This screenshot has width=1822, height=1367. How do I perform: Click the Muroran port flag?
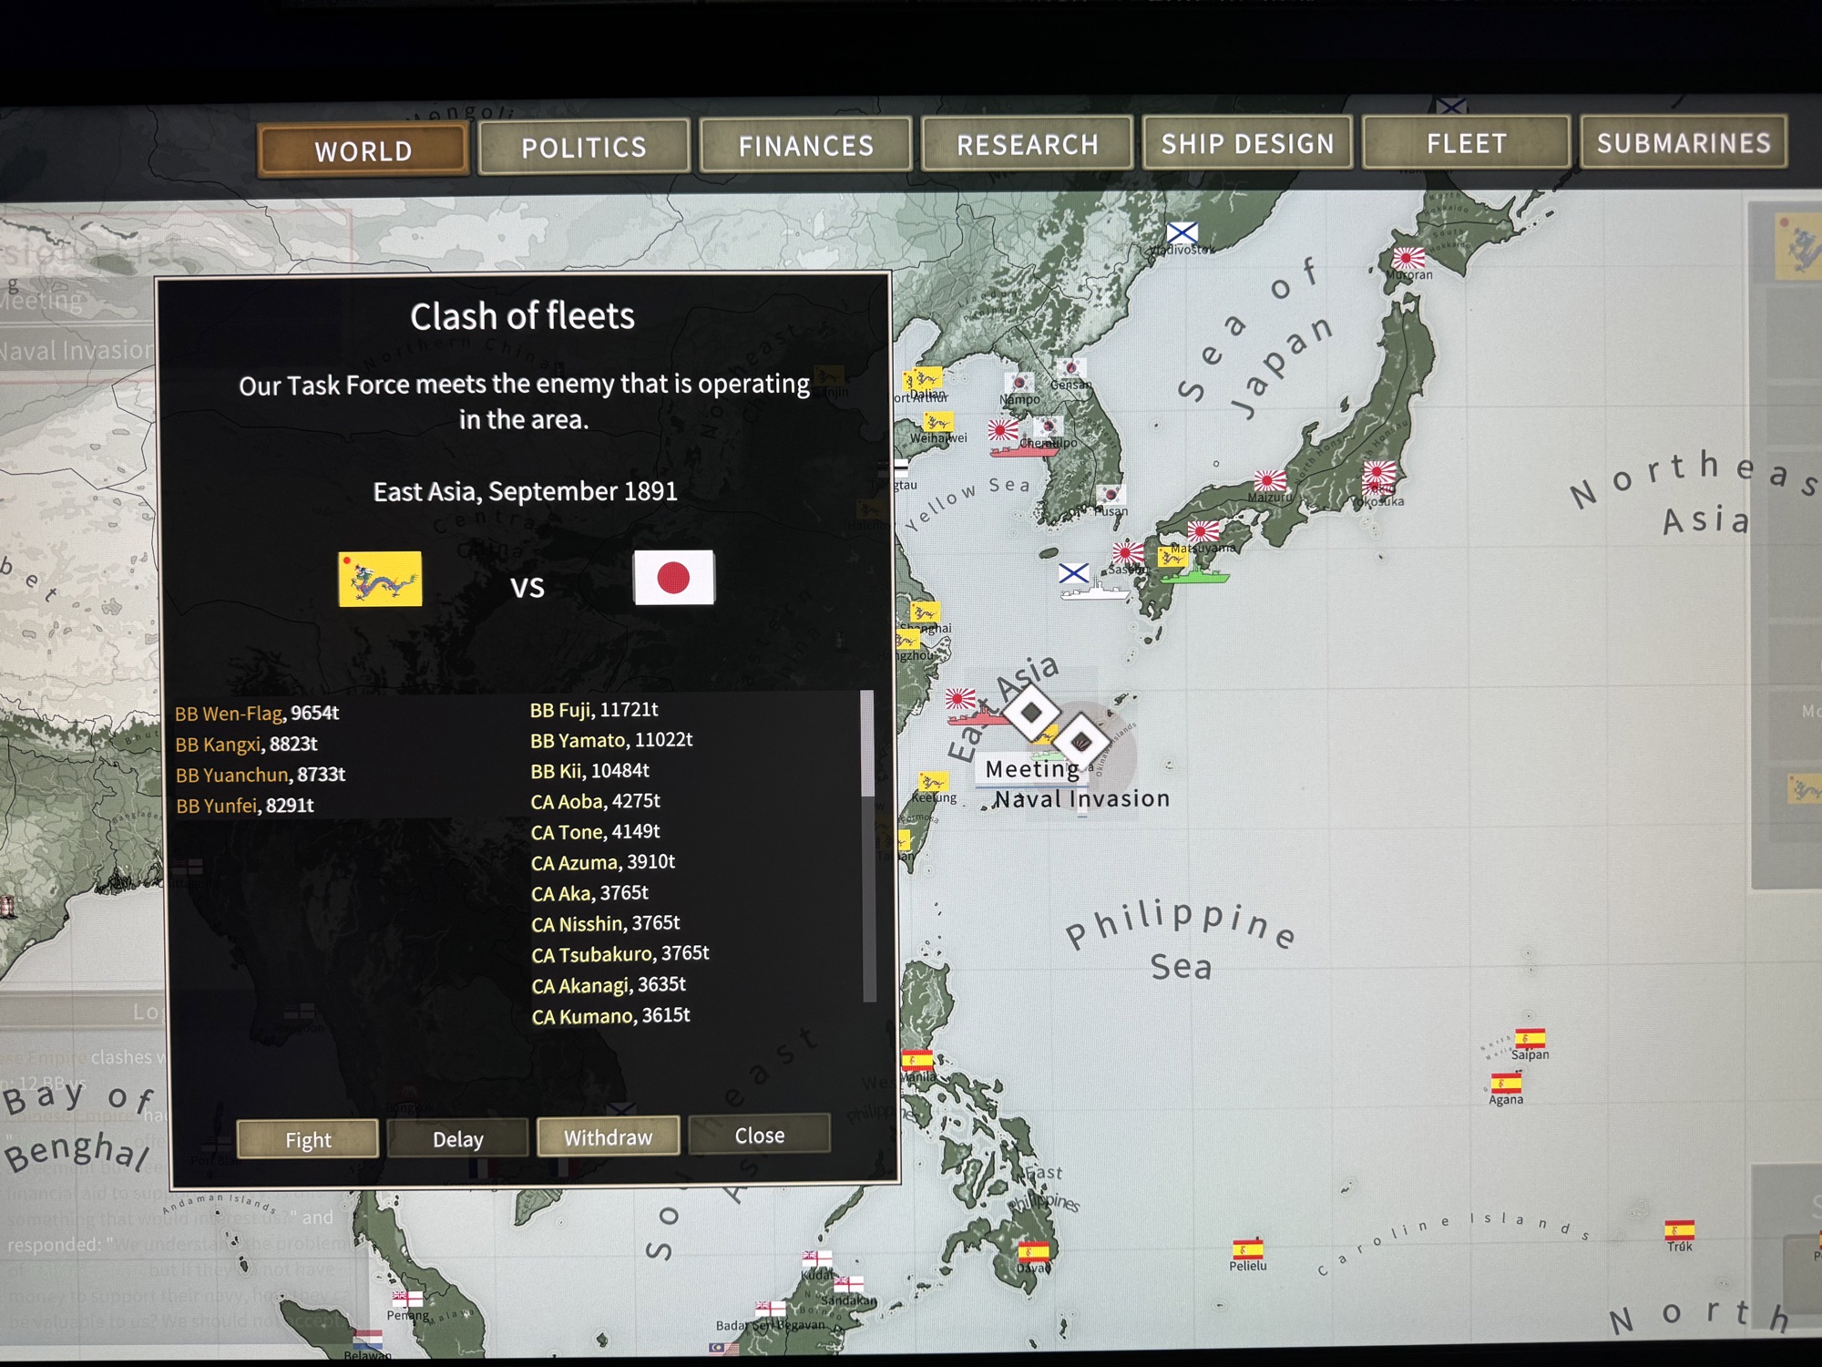tap(1408, 258)
